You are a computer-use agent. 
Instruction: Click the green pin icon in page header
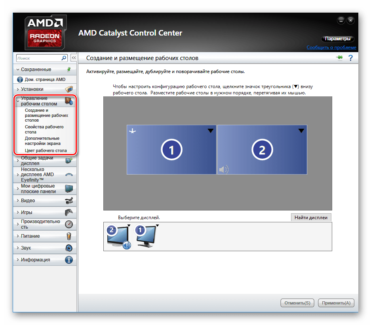[340, 57]
